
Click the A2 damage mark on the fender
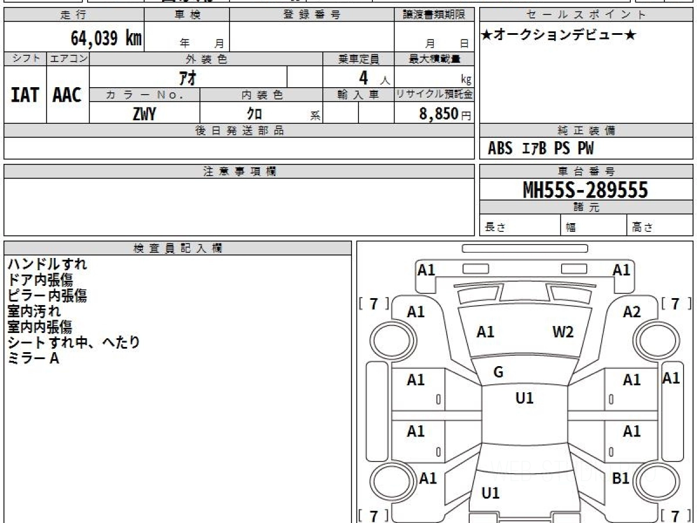(x=632, y=312)
